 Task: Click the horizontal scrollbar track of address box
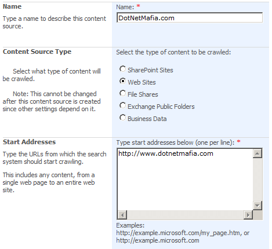185,215
